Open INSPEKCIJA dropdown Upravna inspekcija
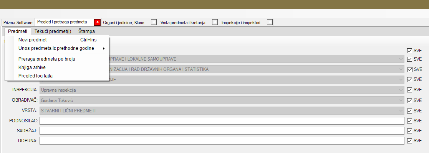 (222, 90)
